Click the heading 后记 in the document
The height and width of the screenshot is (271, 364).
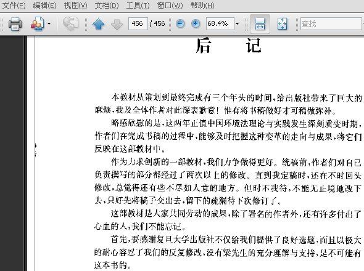click(x=229, y=46)
